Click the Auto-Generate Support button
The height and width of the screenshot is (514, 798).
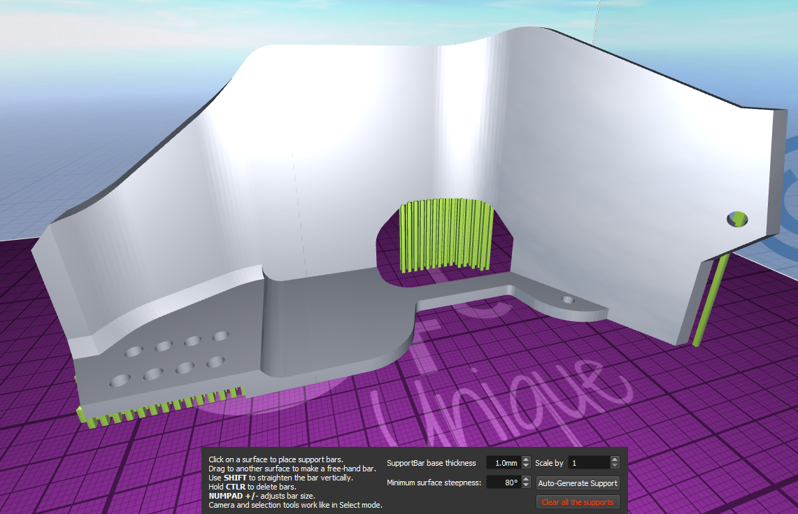tap(578, 483)
